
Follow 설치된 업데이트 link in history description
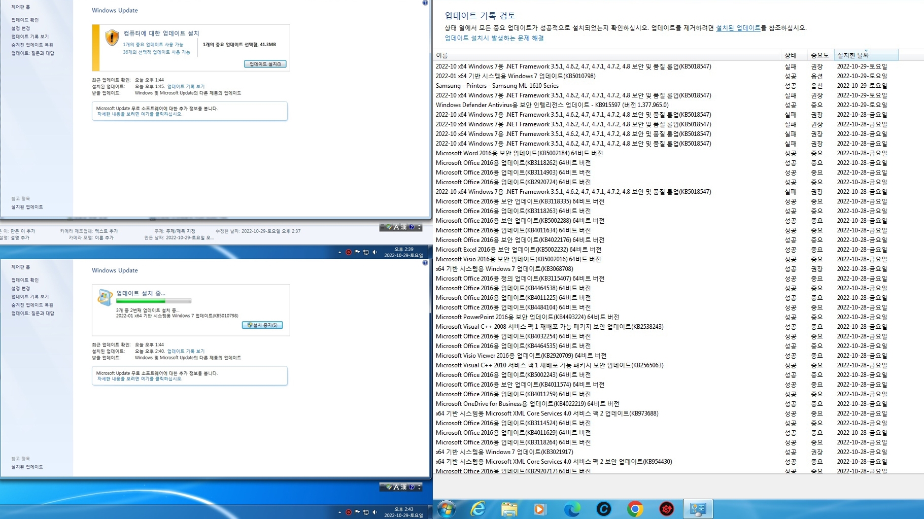(x=738, y=28)
